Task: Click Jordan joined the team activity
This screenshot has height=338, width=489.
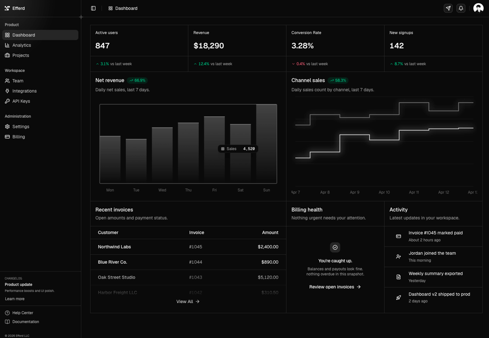Action: [x=433, y=257]
